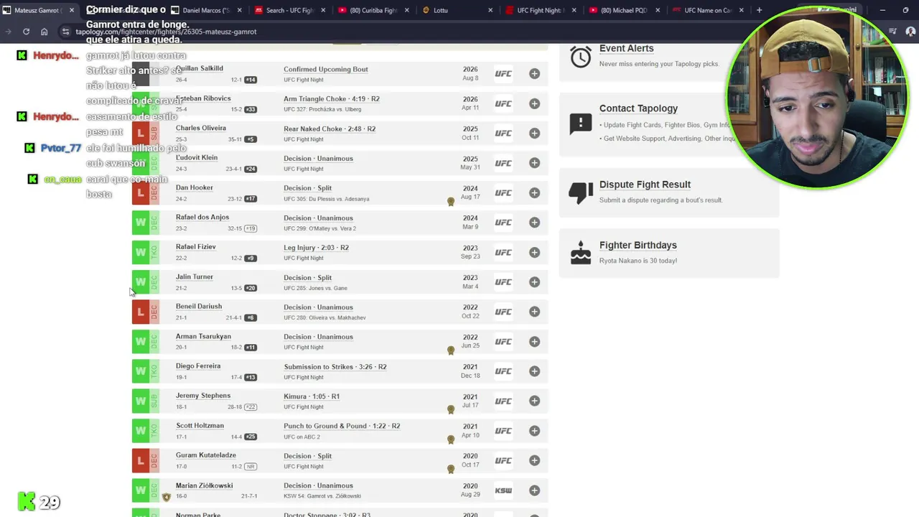Click the UFC logo in the Beneil Dariush row
Viewport: 919px width, 517px height.
click(503, 312)
